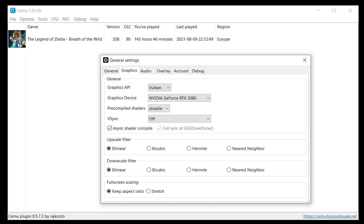Screen dimensions: 364x224
Task: Sort game list by Version column header
Action: tap(113, 27)
